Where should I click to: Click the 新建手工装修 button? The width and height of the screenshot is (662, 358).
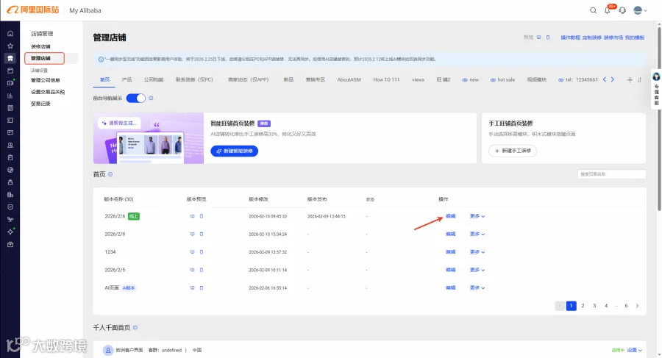[513, 151]
